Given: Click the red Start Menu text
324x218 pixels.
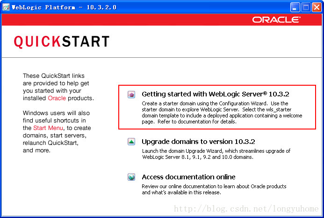Looking at the screenshot, I should pos(48,128).
